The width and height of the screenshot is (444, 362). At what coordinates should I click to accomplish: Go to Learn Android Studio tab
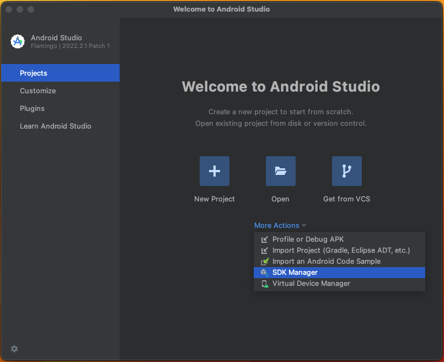click(x=60, y=126)
